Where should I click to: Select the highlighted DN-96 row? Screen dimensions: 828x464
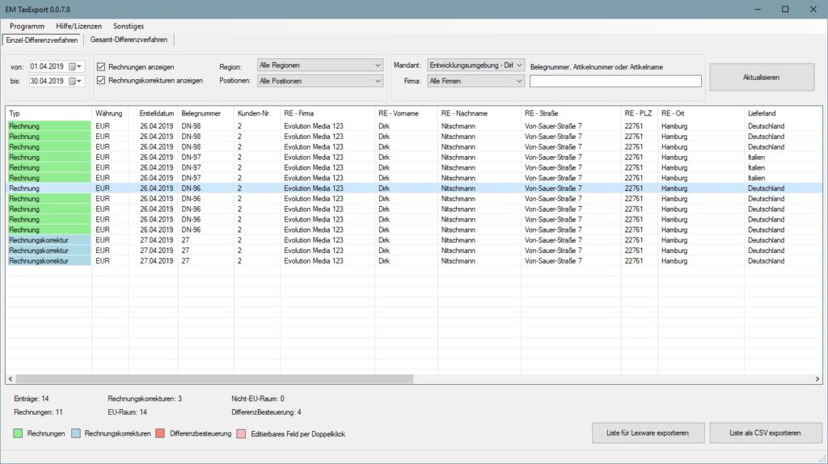point(414,188)
